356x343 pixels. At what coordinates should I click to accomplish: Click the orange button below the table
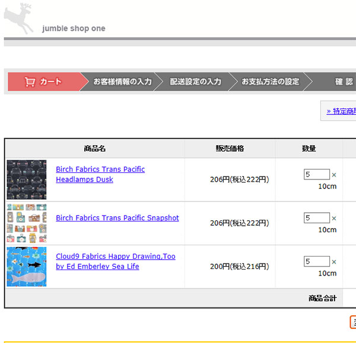point(352,322)
